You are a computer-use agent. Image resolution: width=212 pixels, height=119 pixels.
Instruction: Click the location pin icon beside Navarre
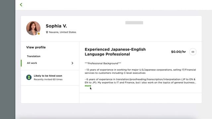click(x=47, y=32)
